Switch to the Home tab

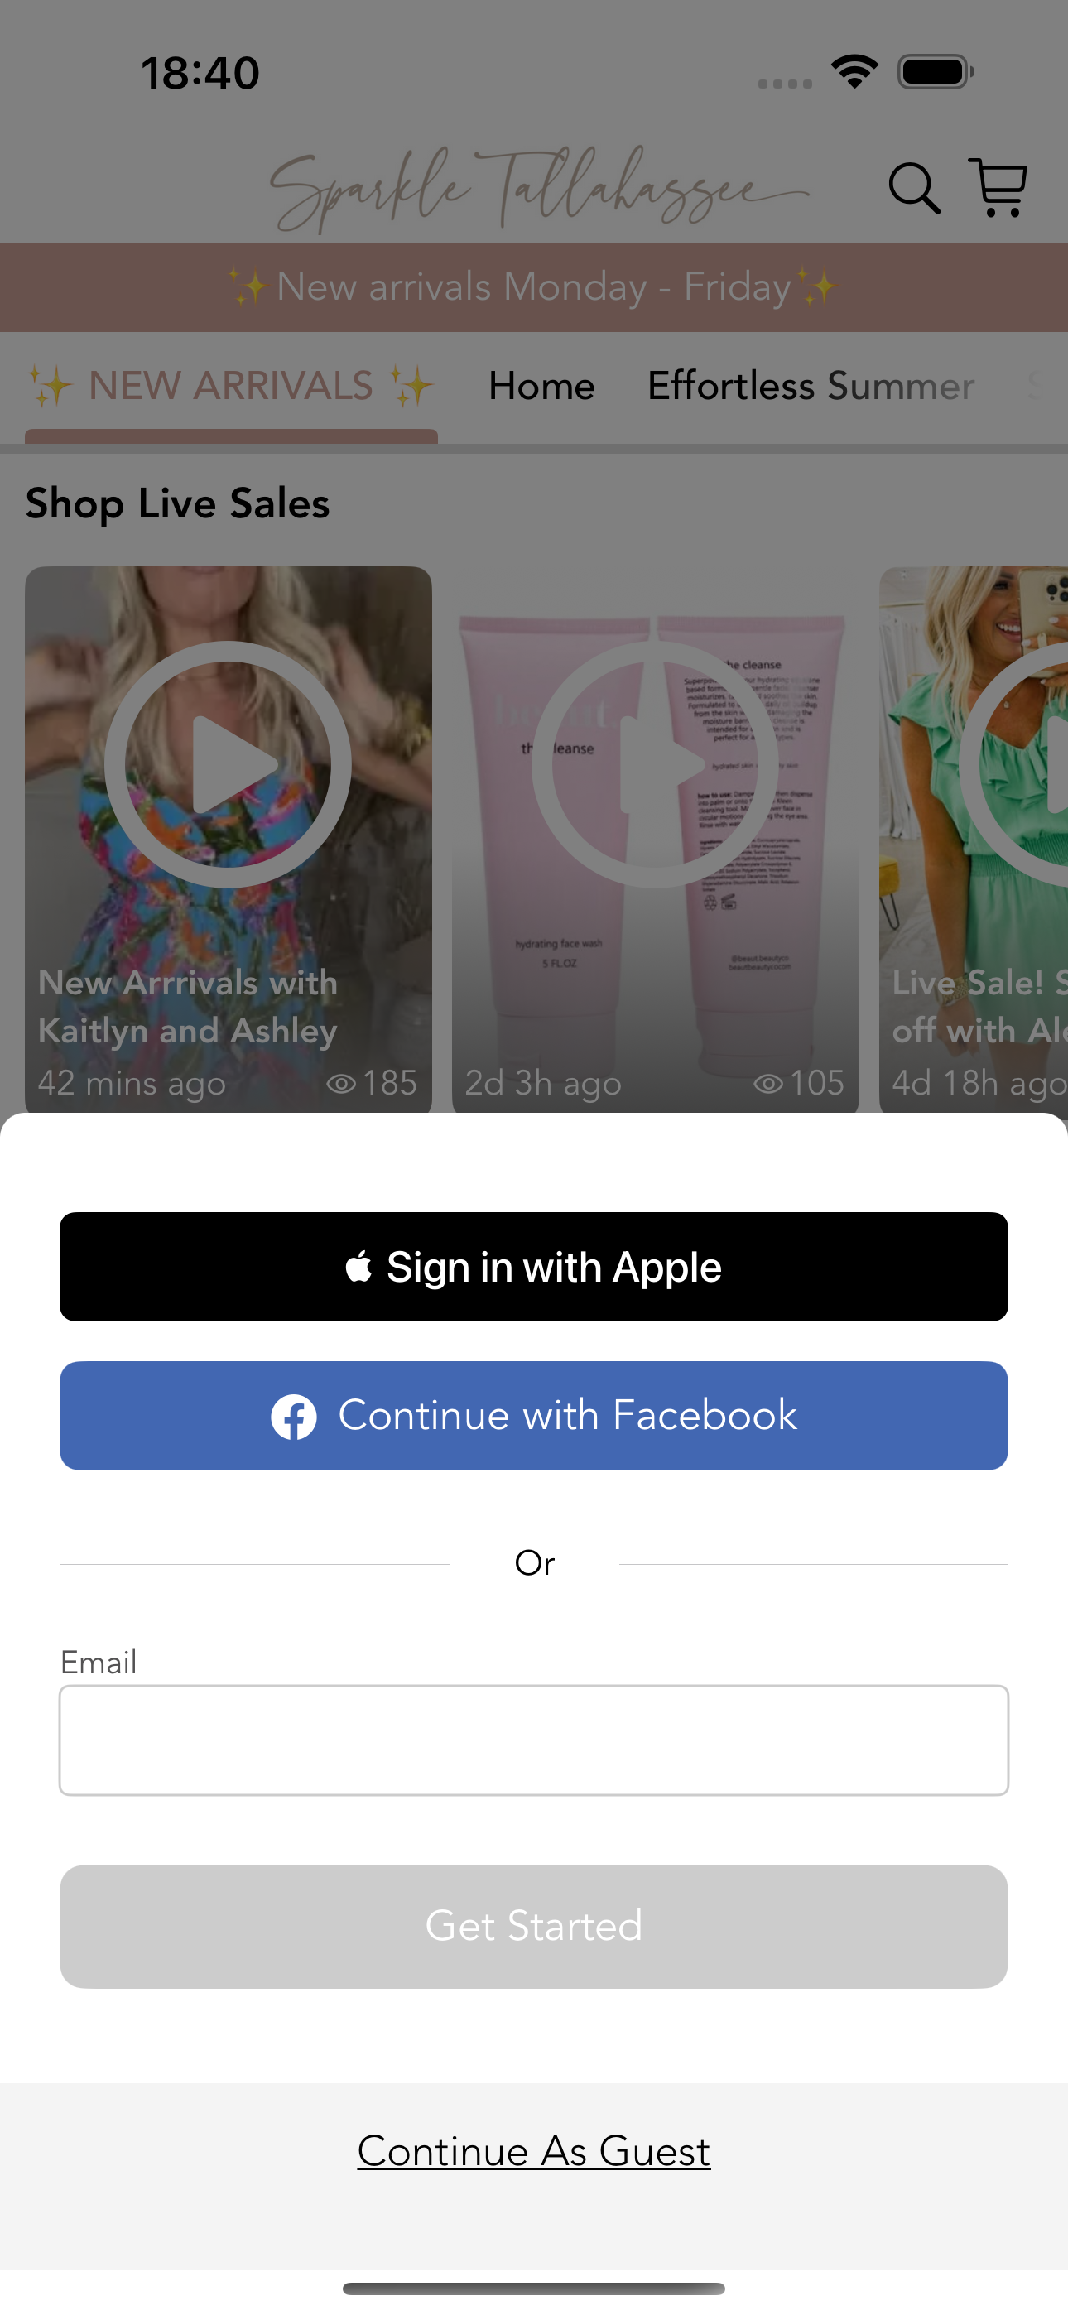click(542, 387)
